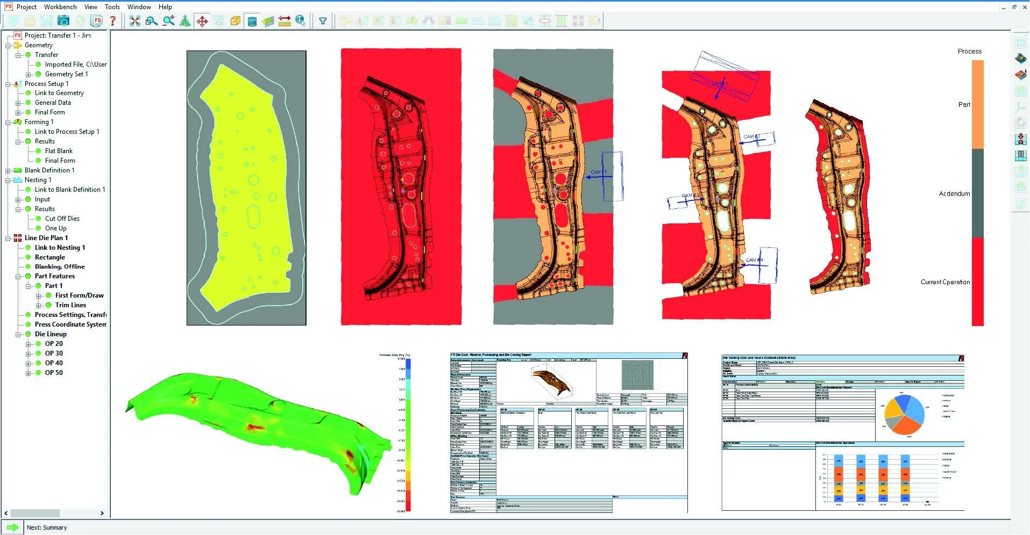
Task: Click the FS report document toolbar icon
Action: coord(97,21)
